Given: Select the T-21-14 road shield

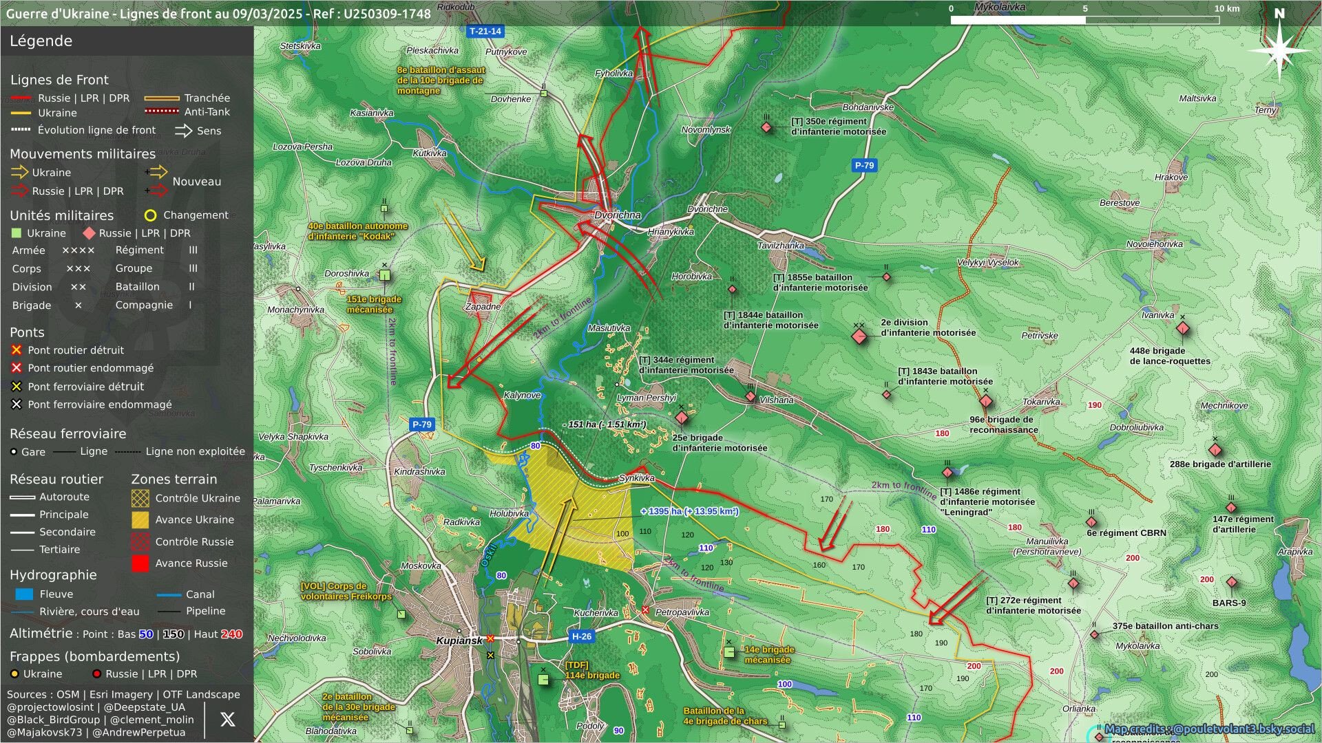Looking at the screenshot, I should 485,31.
